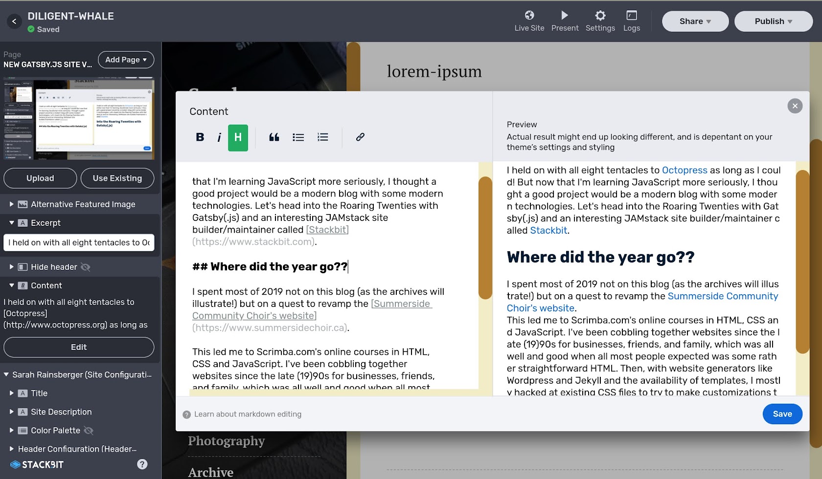Insert a hyperlink with link icon
822x479 pixels.
pos(360,137)
